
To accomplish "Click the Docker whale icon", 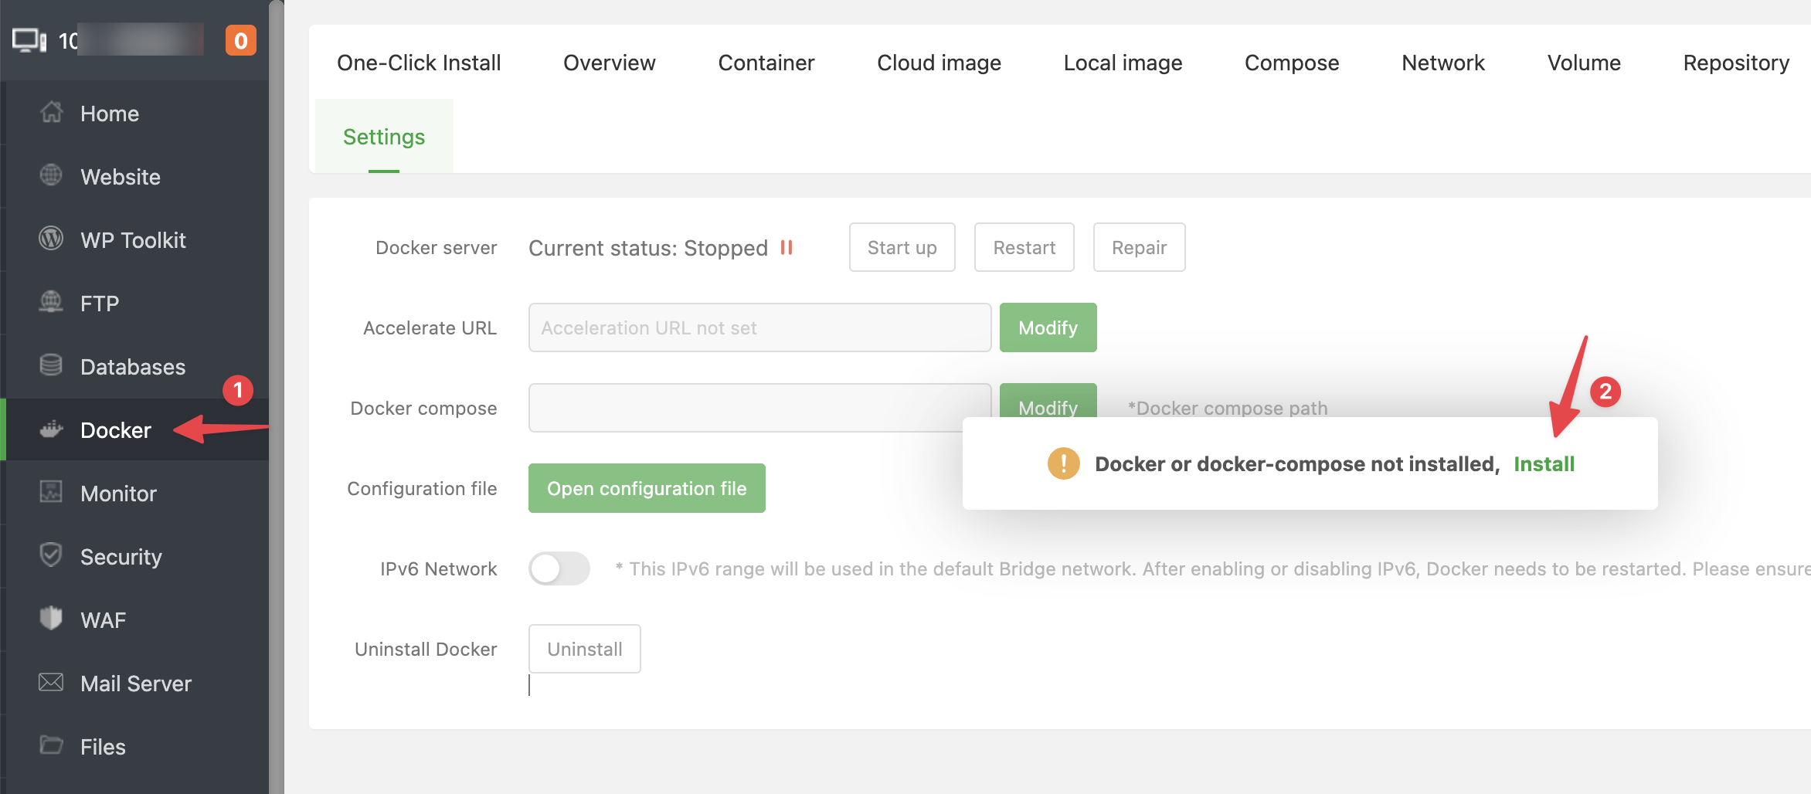I will 51,429.
